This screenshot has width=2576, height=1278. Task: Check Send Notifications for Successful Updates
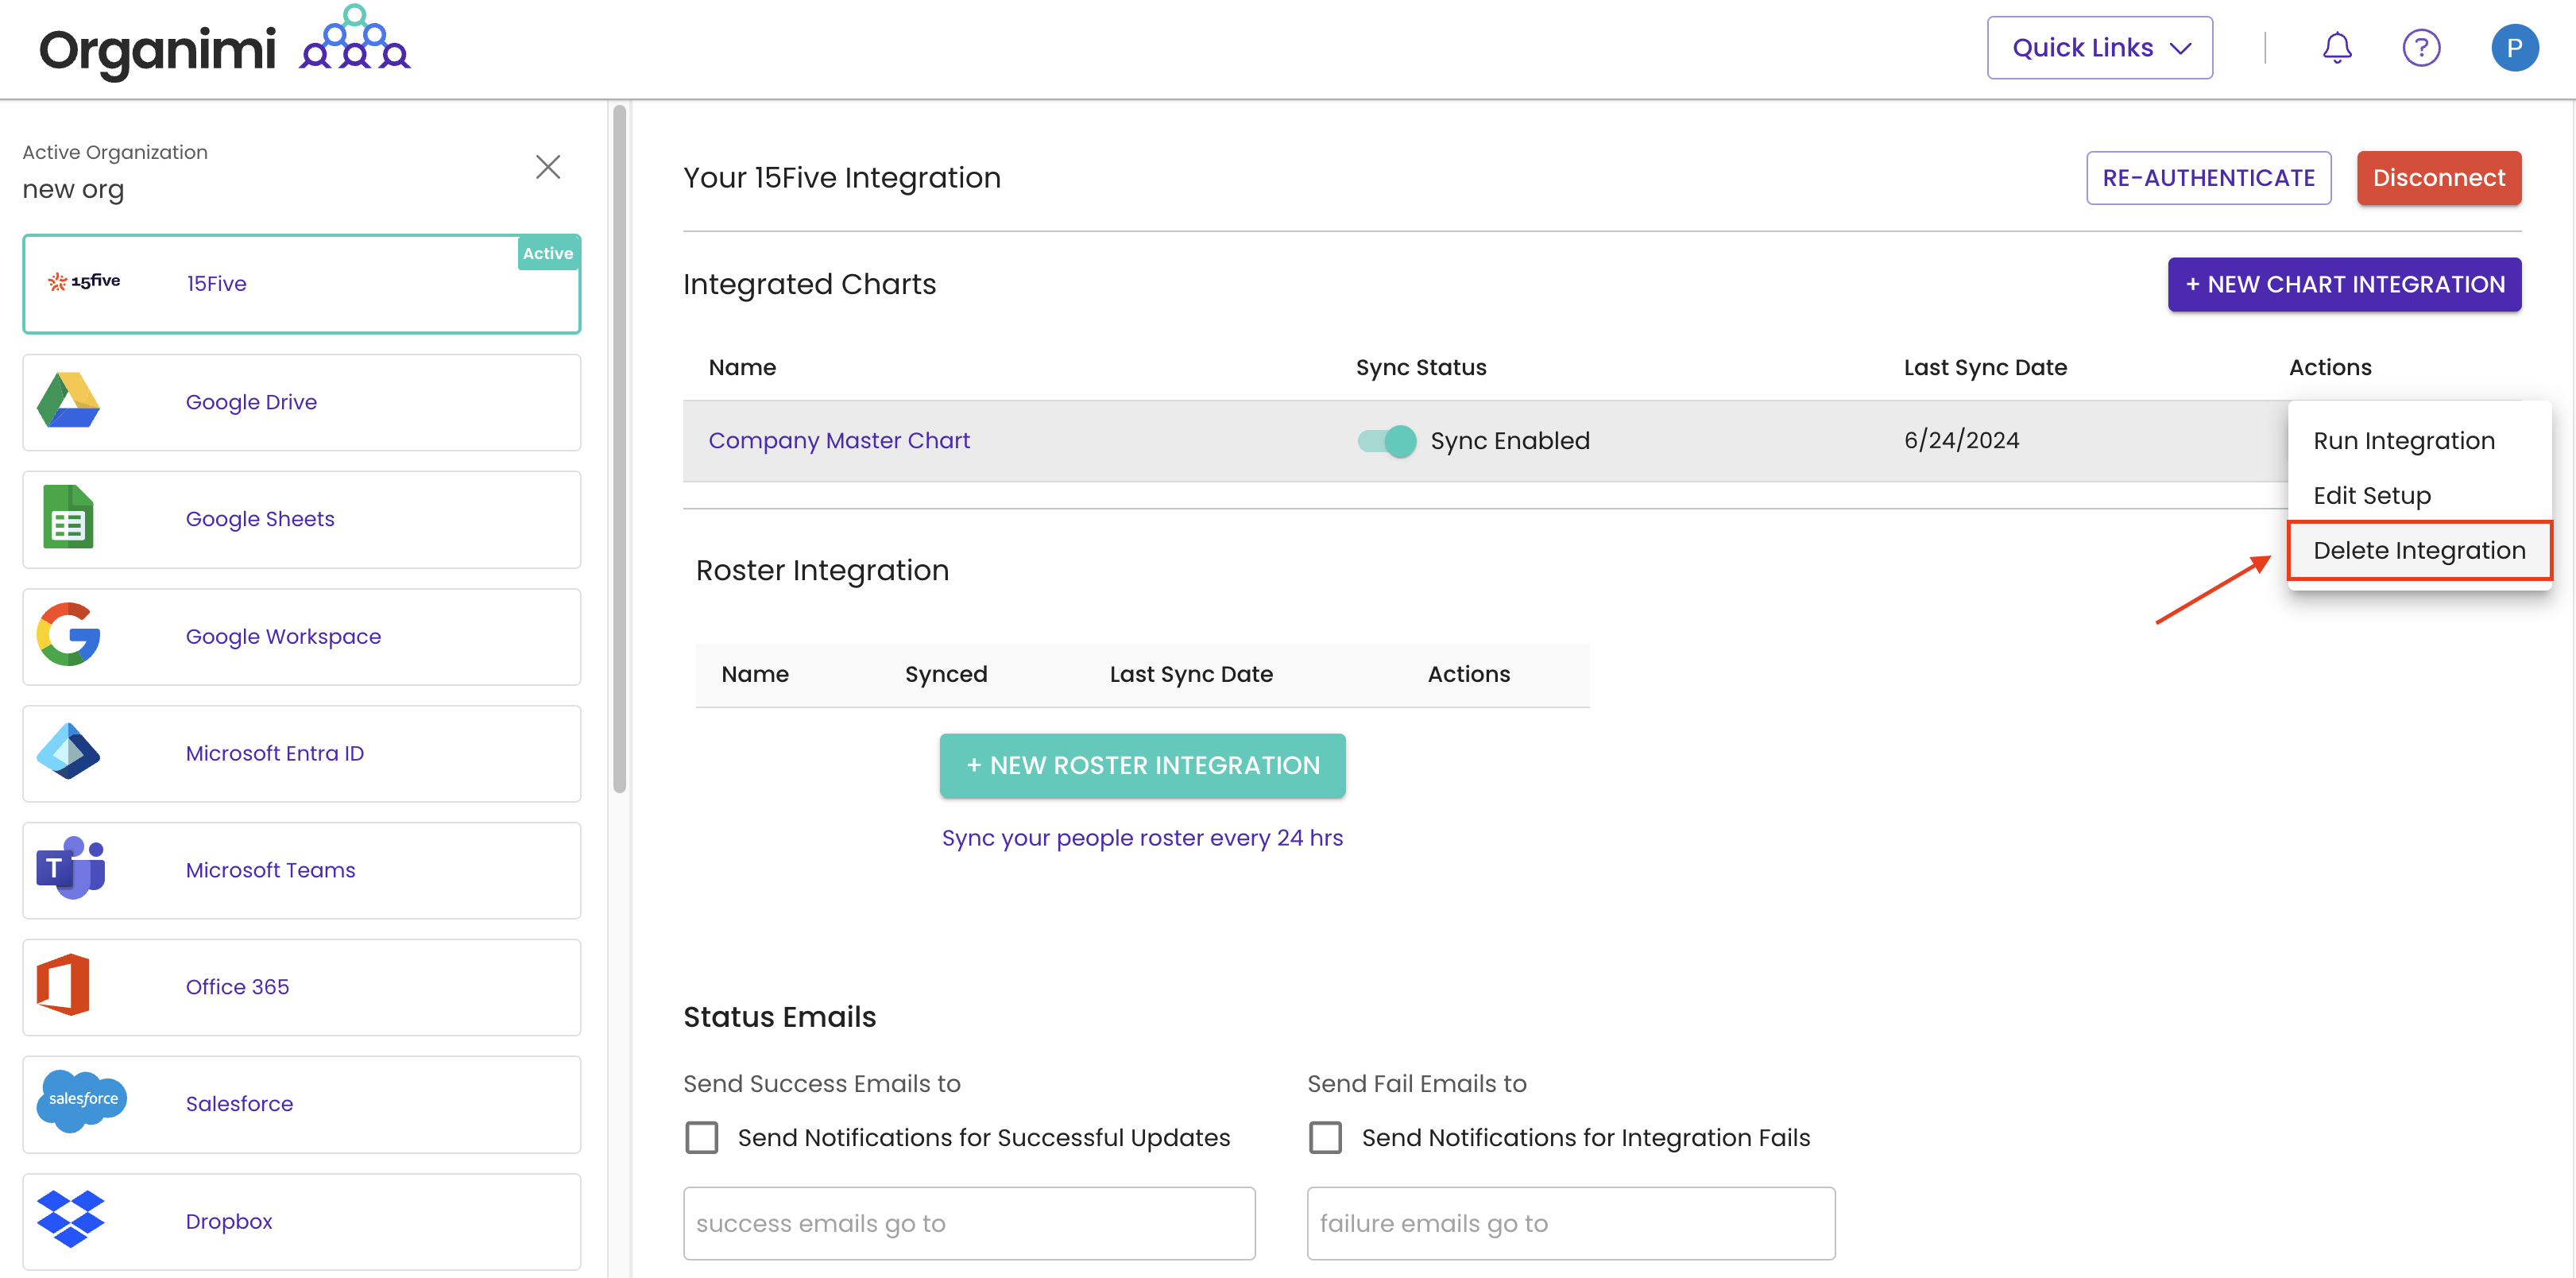(701, 1137)
